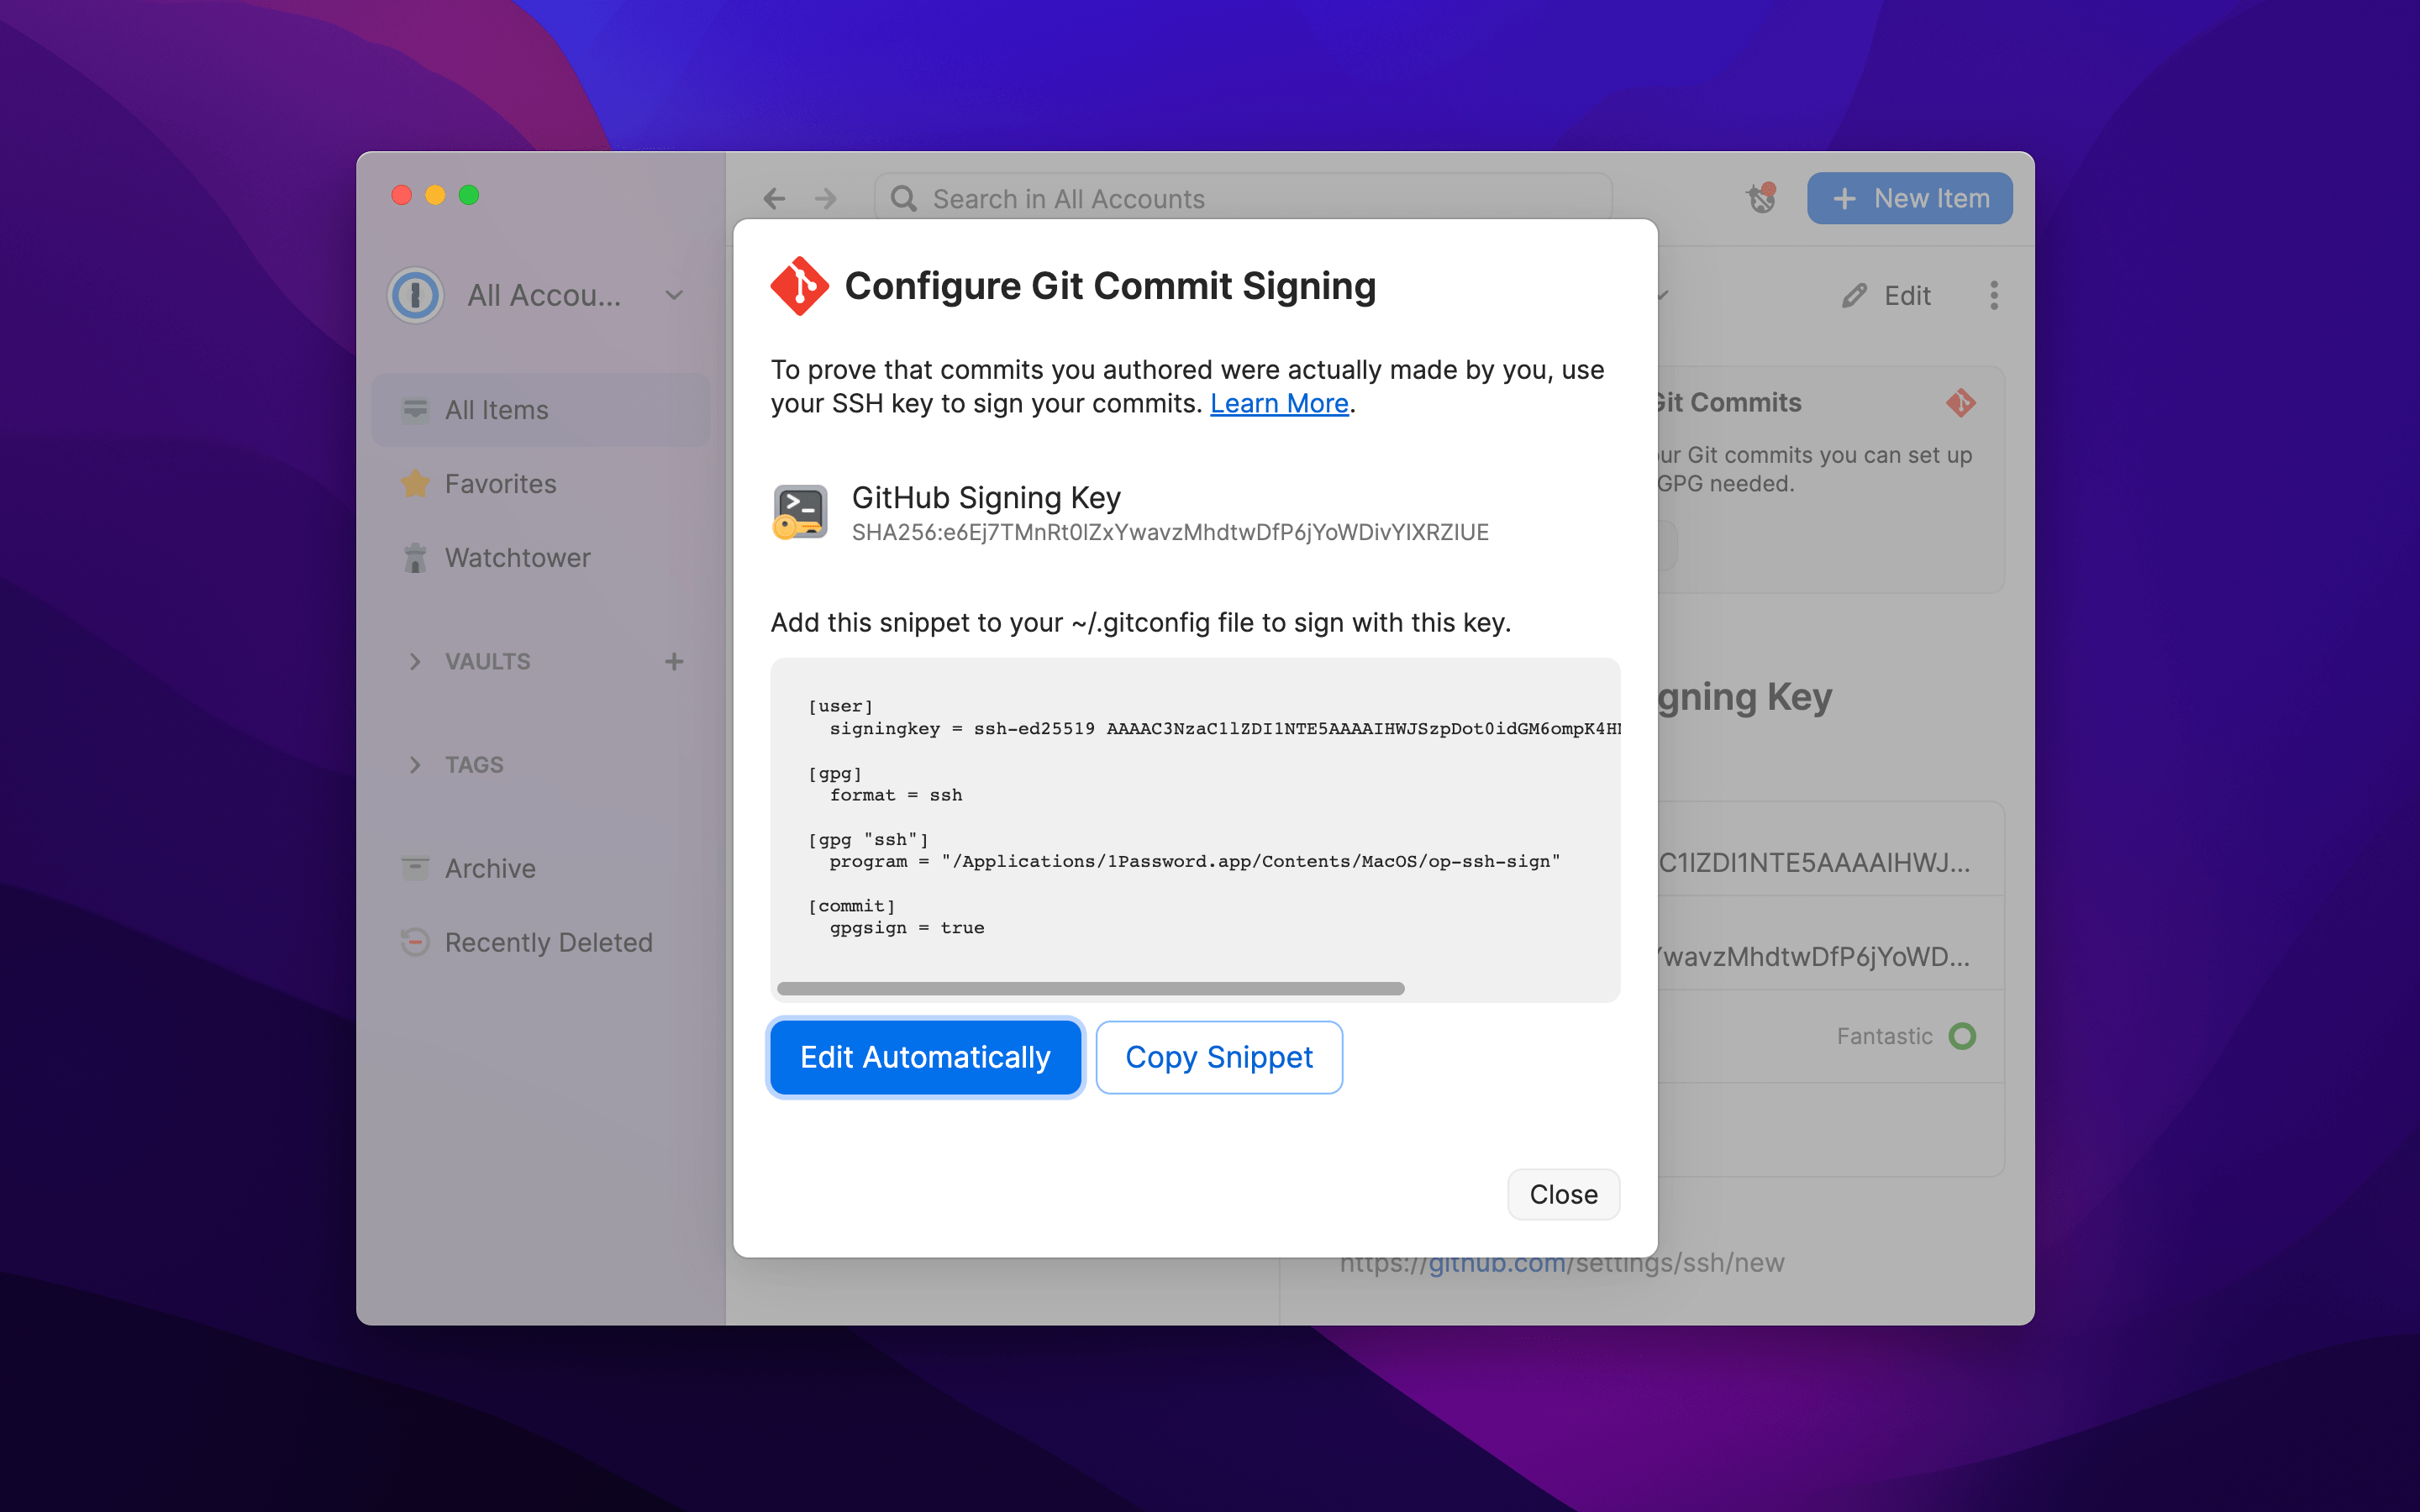This screenshot has height=1512, width=2420.
Task: Click Edit Automatically to configure gitconfig
Action: (923, 1056)
